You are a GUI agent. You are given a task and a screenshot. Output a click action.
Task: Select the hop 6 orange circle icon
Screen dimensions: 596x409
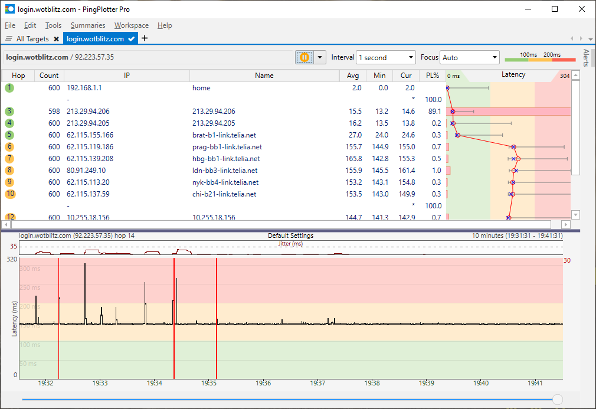pos(9,147)
